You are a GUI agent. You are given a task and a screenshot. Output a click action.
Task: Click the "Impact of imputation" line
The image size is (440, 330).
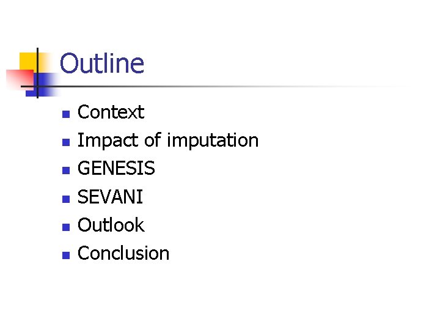pyautogui.click(x=168, y=141)
